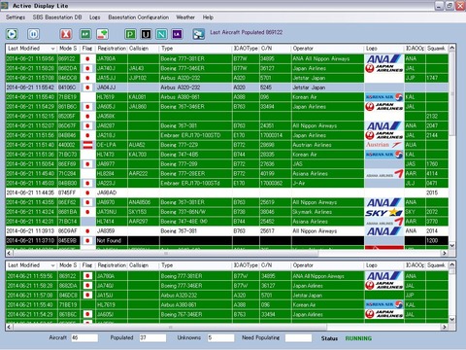
Task: Click the network computers toolbar icon
Action: pyautogui.click(x=198, y=34)
